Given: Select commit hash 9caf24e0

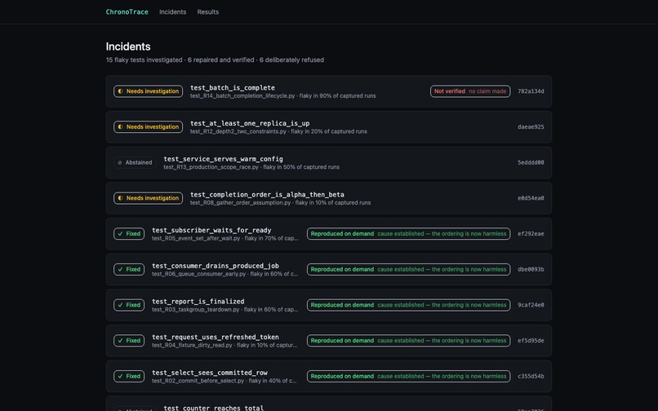Looking at the screenshot, I should (531, 305).
